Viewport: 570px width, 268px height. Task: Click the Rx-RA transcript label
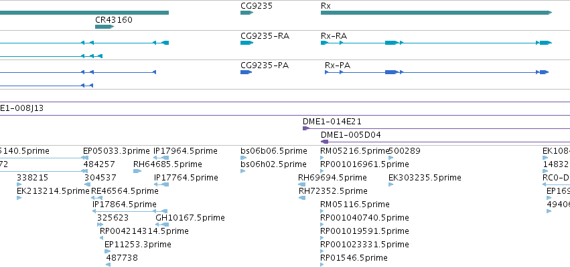[x=334, y=36]
